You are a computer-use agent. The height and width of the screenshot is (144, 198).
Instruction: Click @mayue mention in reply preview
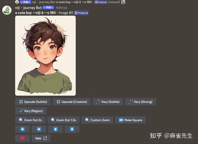point(101,2)
